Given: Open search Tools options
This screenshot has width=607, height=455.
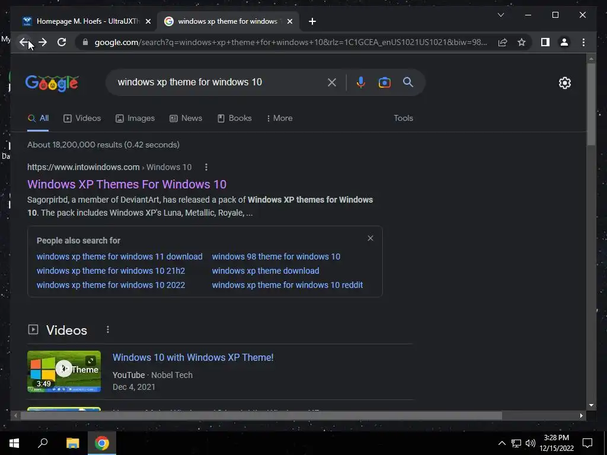Looking at the screenshot, I should [x=403, y=118].
